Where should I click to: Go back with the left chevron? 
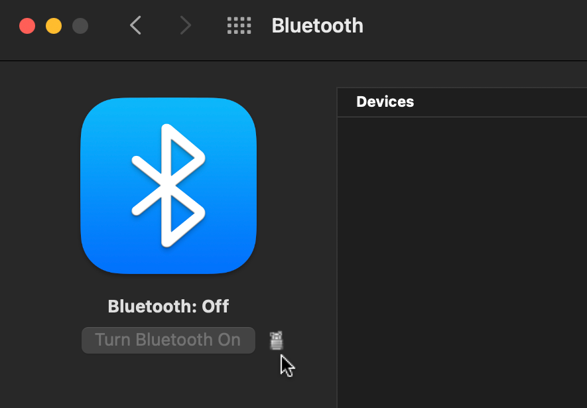(x=135, y=25)
